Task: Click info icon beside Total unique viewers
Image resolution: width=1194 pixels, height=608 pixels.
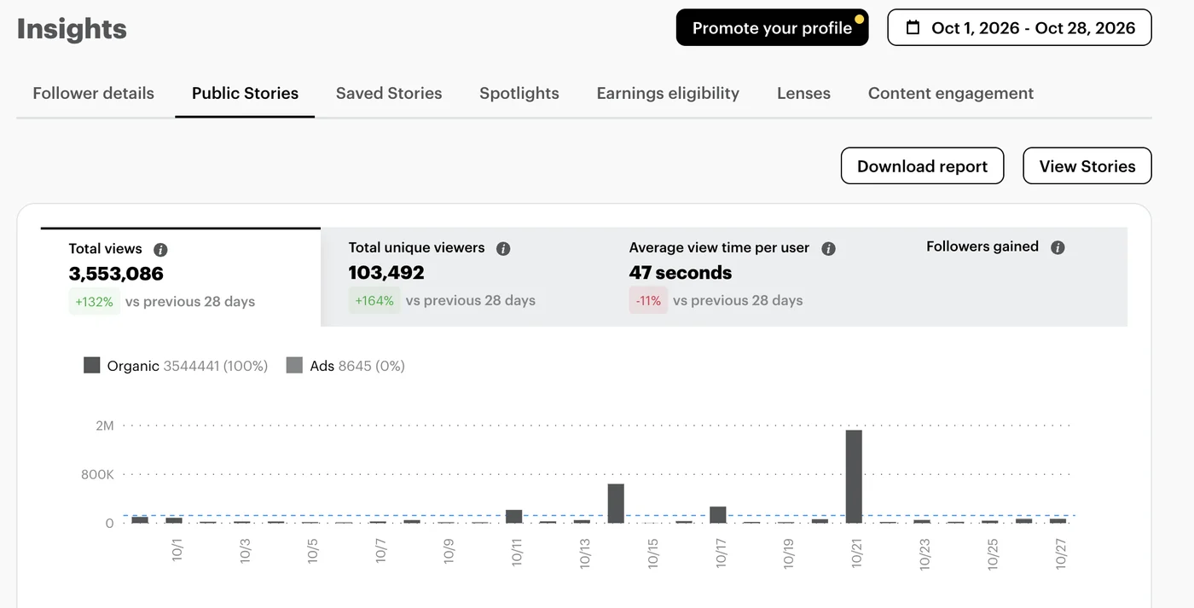Action: tap(503, 249)
